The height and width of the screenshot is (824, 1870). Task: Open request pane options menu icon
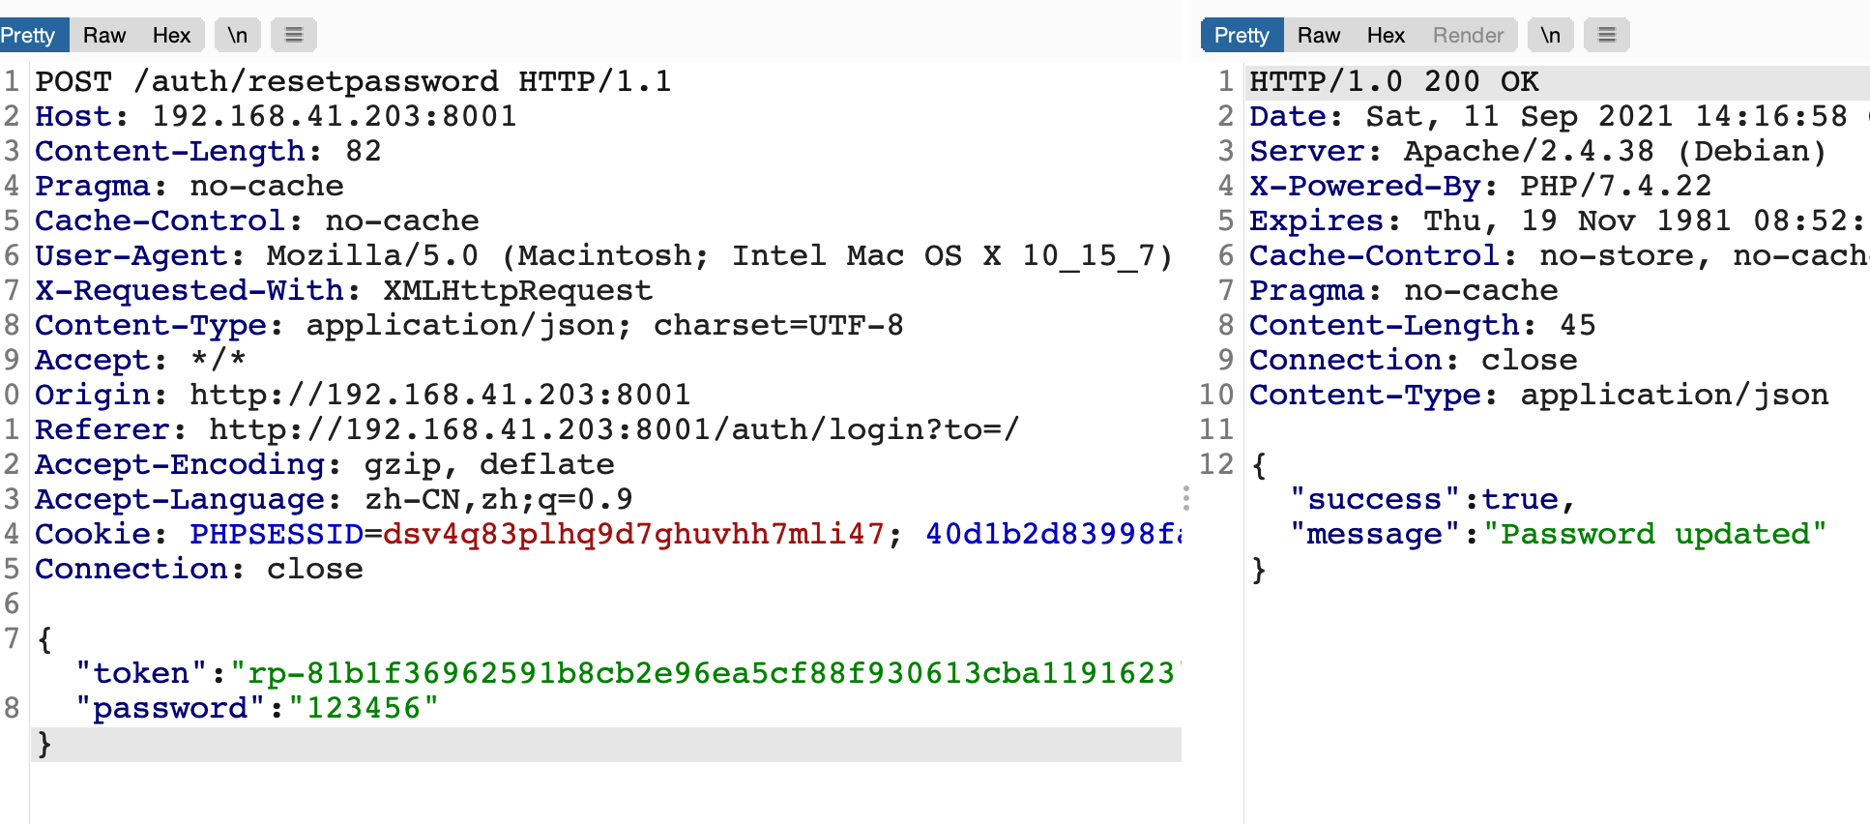tap(294, 36)
